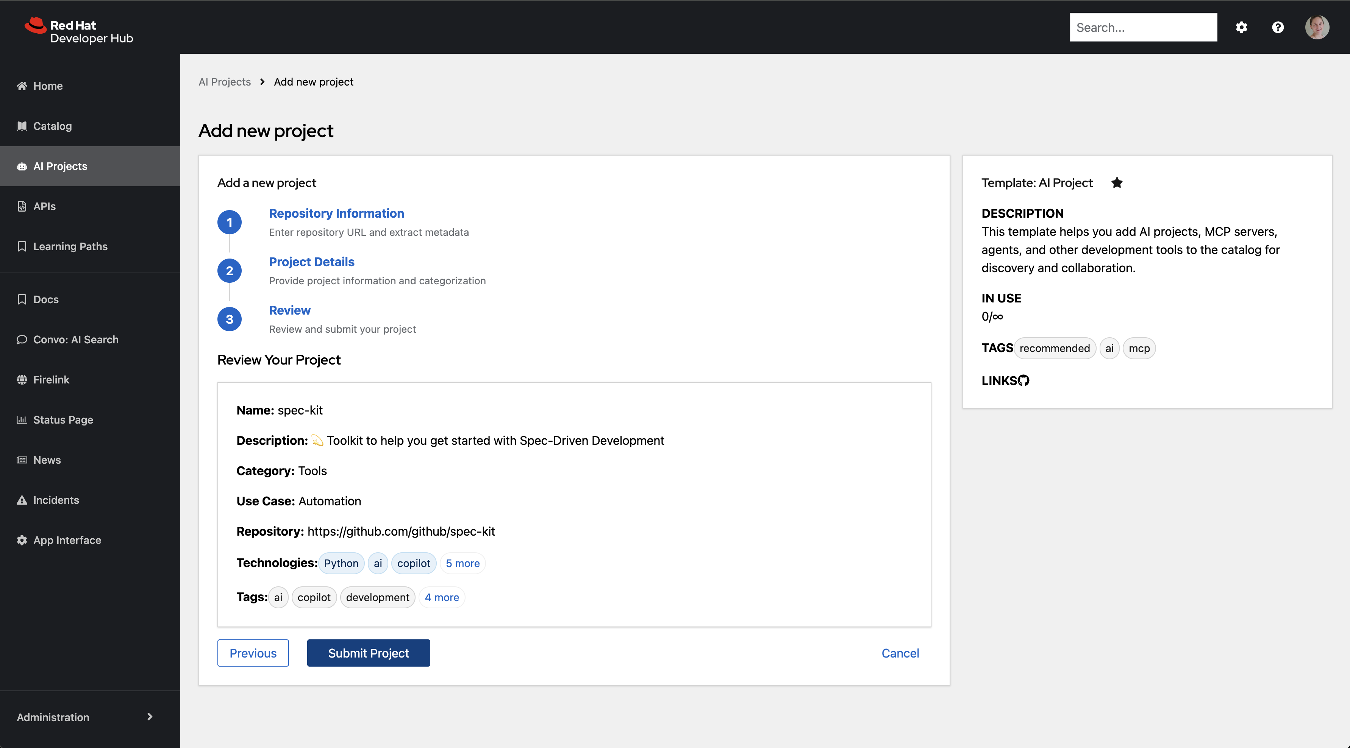The image size is (1350, 748).
Task: Open Incidents warning icon item
Action: (56, 500)
